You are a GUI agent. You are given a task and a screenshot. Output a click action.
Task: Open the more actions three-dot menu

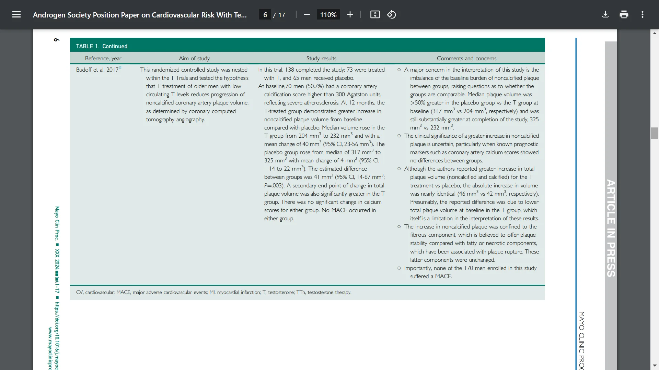pos(643,14)
